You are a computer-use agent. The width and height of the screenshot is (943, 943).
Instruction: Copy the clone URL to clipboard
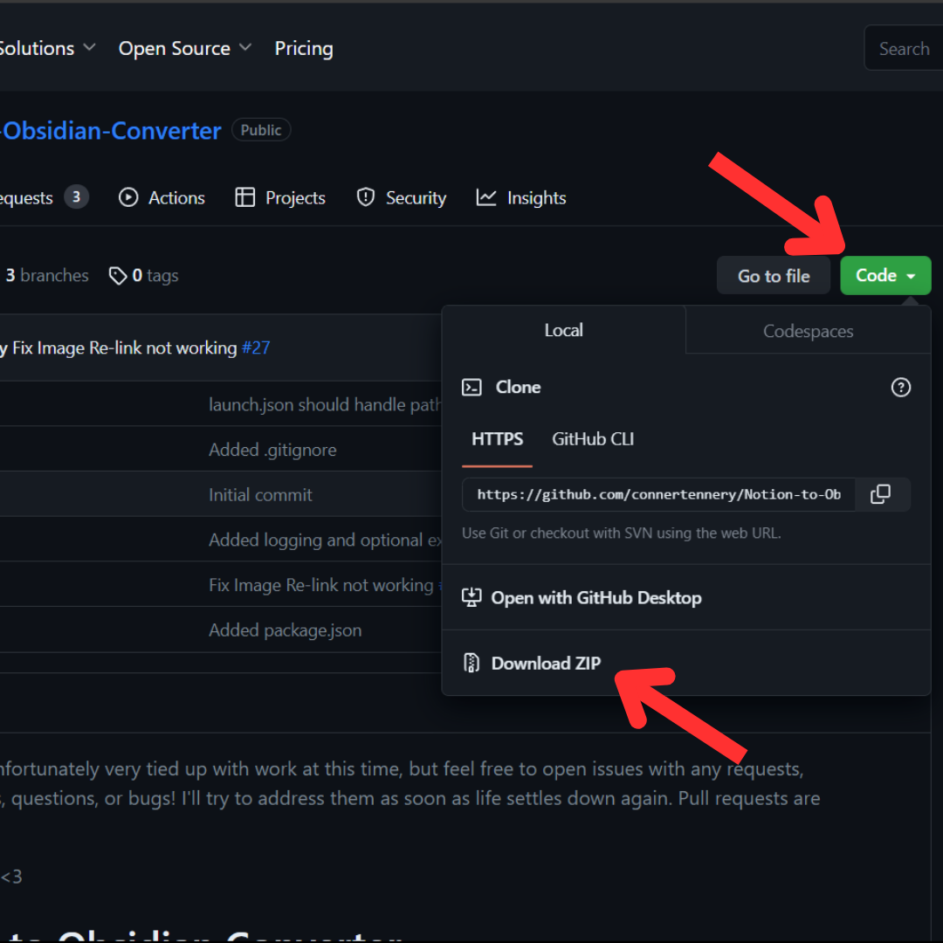coord(881,494)
